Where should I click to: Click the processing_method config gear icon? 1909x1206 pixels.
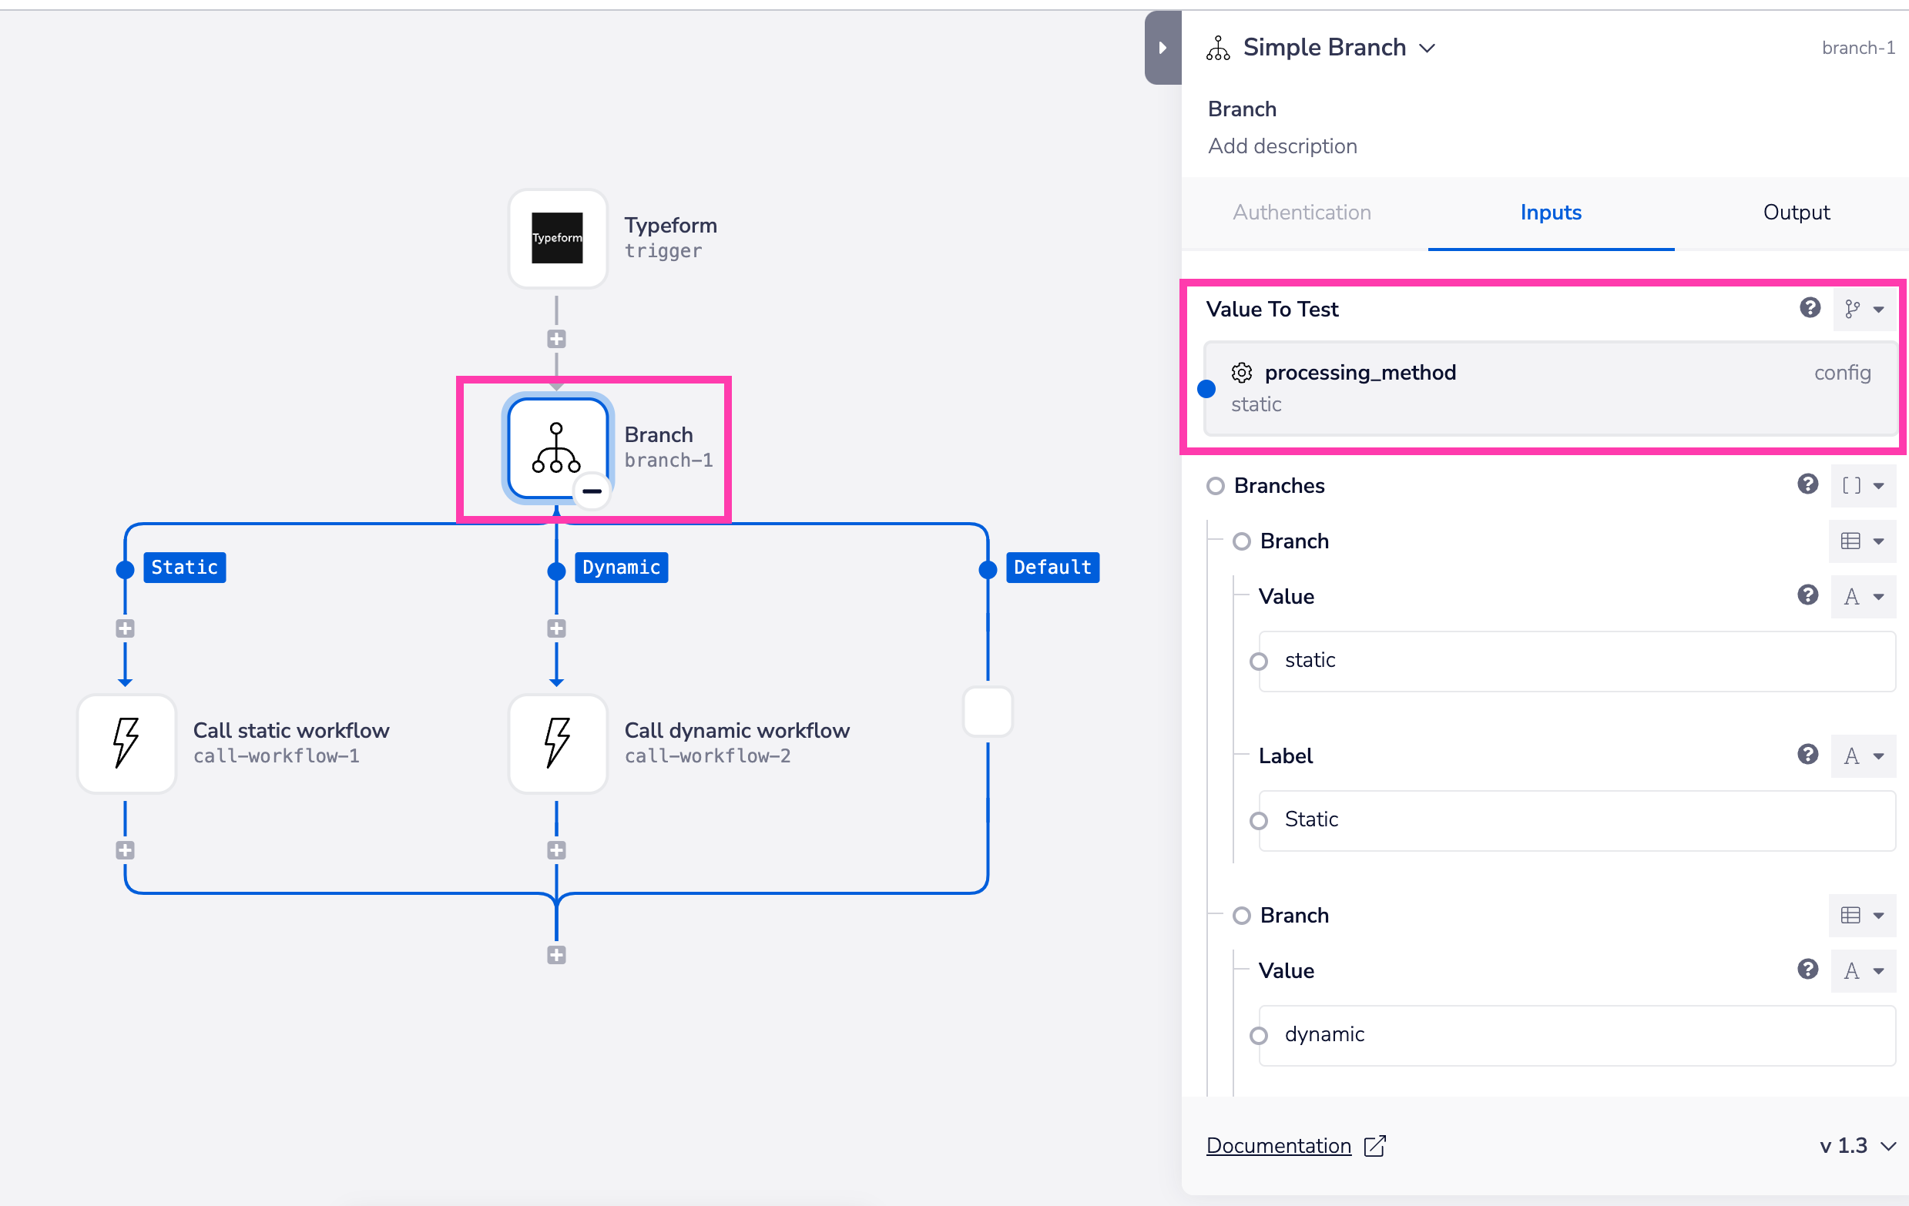click(x=1241, y=371)
